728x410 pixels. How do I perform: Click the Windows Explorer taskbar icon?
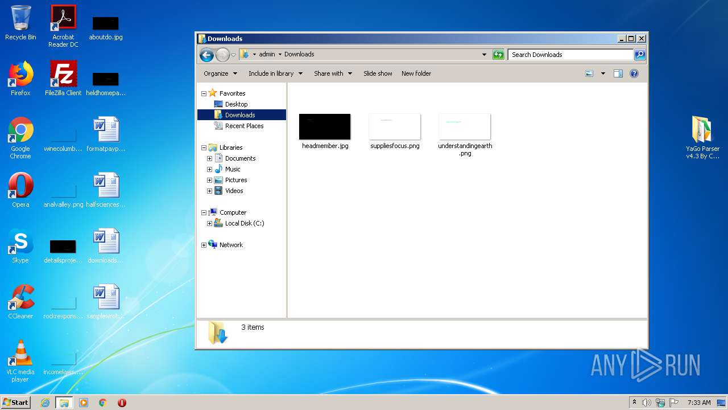pos(64,403)
